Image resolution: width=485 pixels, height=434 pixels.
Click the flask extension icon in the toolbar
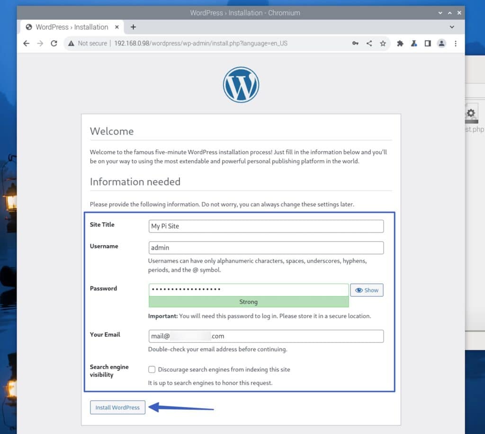point(413,43)
